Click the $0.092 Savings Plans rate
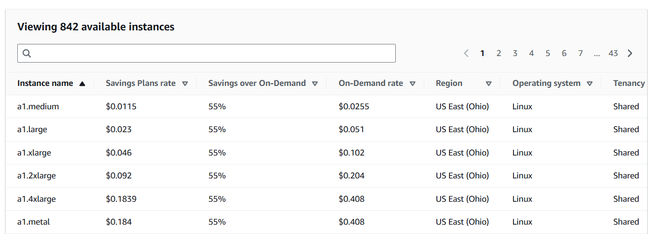This screenshot has width=656, height=234. coord(119,176)
